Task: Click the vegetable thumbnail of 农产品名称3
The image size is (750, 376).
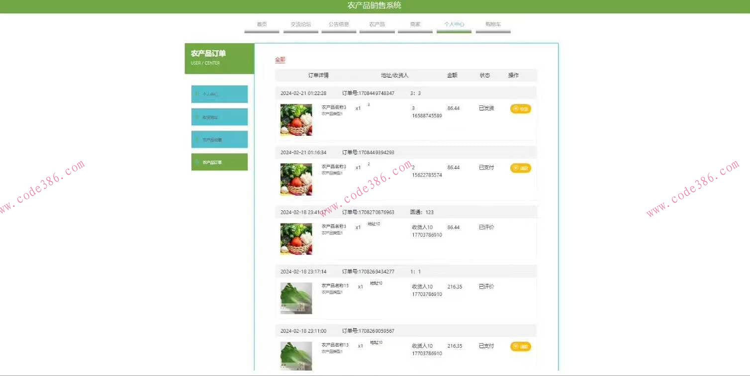Action: tap(296, 119)
